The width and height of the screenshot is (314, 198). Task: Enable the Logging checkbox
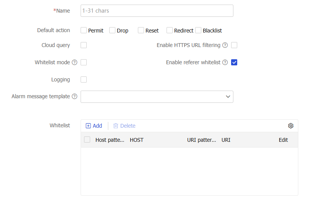pyautogui.click(x=84, y=80)
